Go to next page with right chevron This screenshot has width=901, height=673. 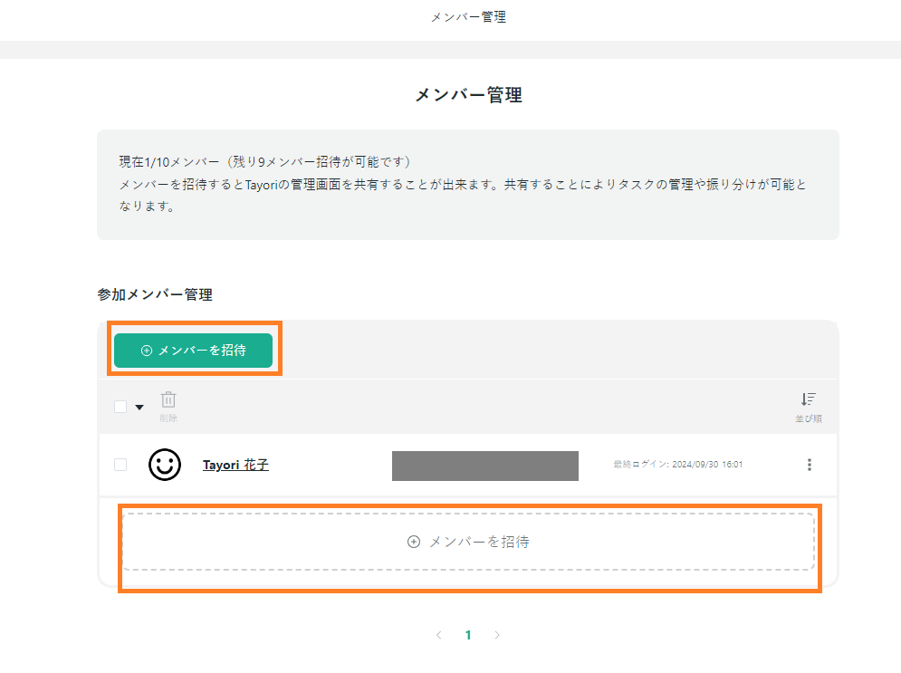[497, 635]
